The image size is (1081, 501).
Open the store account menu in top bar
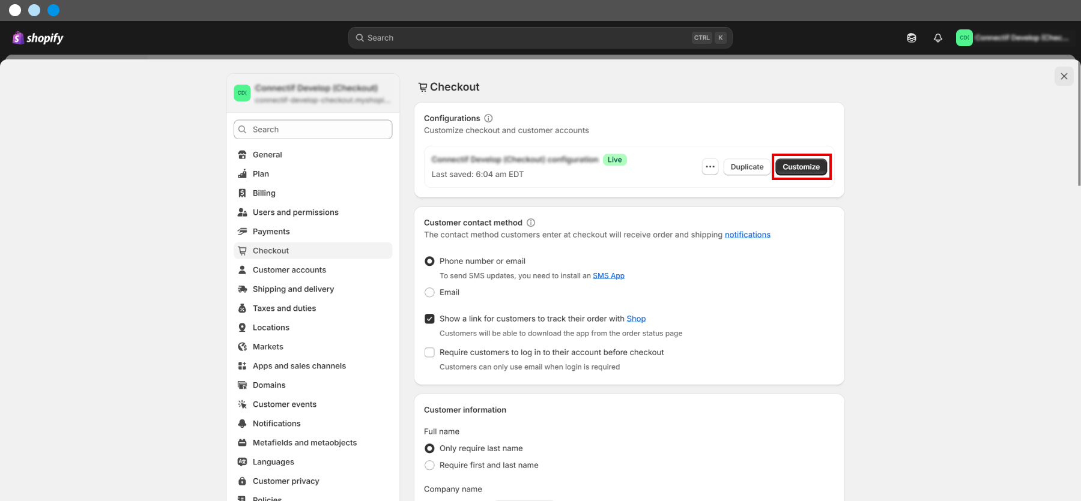pos(1012,38)
